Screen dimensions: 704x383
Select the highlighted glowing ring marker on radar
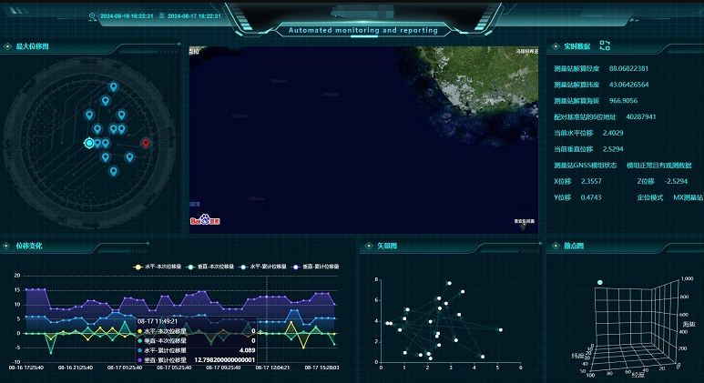(89, 143)
